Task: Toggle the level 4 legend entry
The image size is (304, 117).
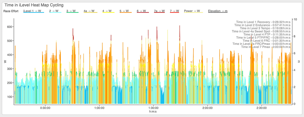Action: click(108, 11)
